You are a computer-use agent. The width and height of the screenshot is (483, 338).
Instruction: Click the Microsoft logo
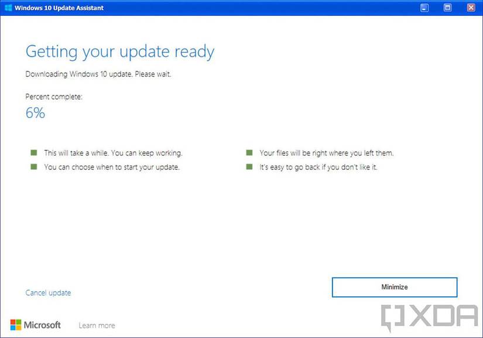click(x=36, y=325)
